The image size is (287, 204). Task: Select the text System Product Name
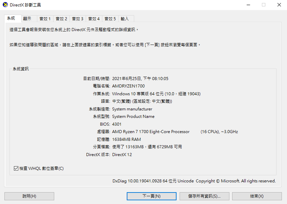pyautogui.click(x=133, y=117)
